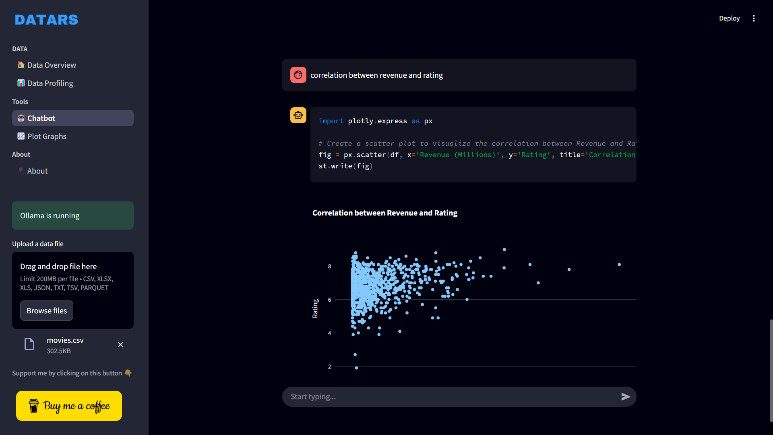
Task: Click the robot assistant avatar icon
Action: click(298, 115)
